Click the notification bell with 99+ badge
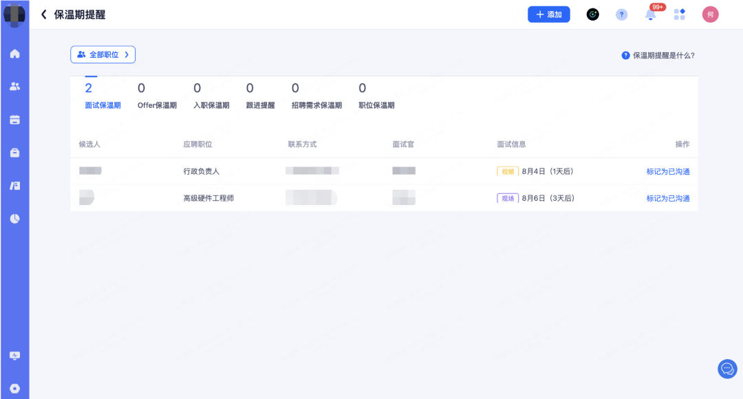The image size is (743, 399). tap(651, 14)
